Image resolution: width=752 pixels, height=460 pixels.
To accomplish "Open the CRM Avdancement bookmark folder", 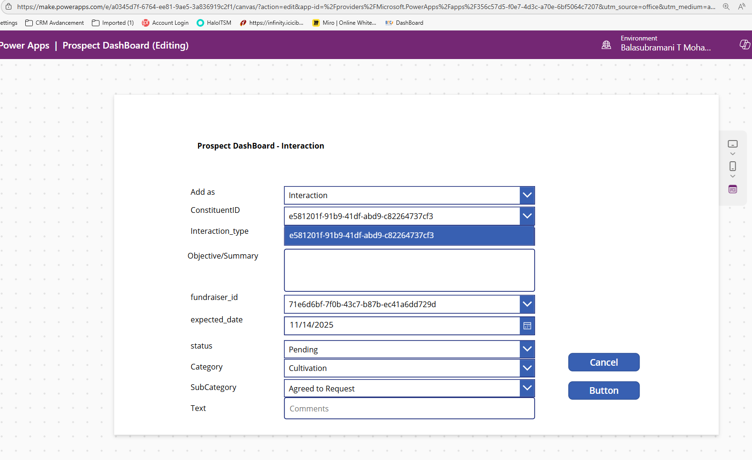I will point(55,23).
